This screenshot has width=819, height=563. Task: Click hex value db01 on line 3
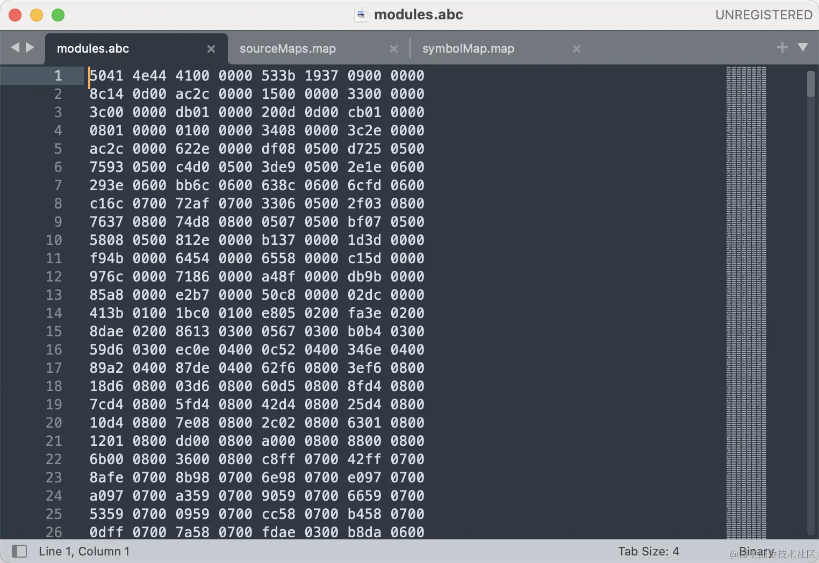click(192, 112)
